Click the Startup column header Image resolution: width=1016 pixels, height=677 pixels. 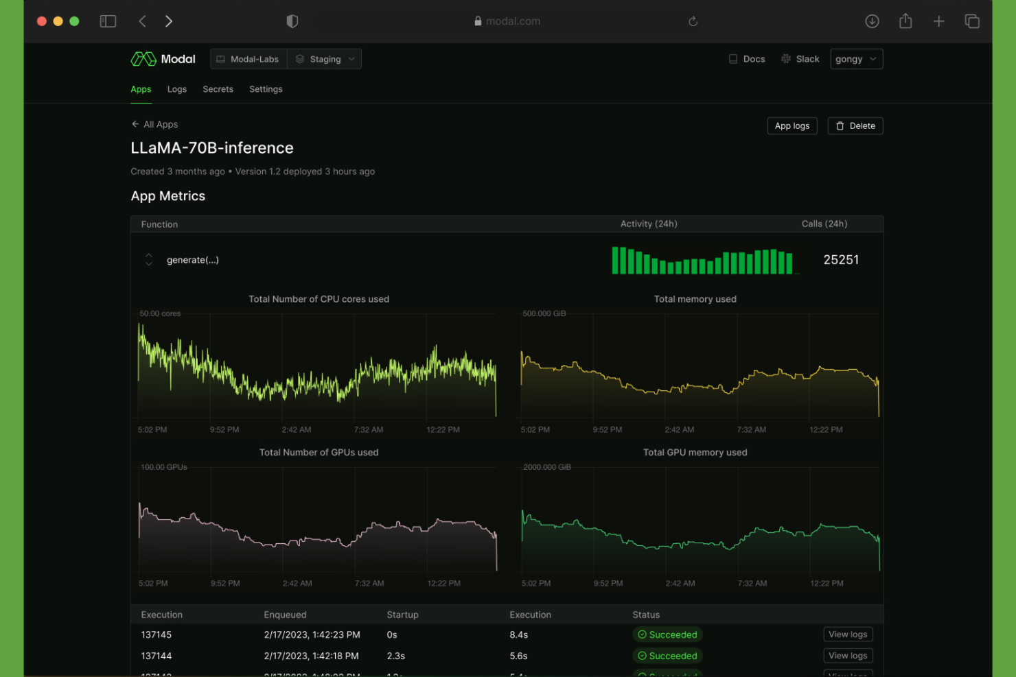click(403, 615)
